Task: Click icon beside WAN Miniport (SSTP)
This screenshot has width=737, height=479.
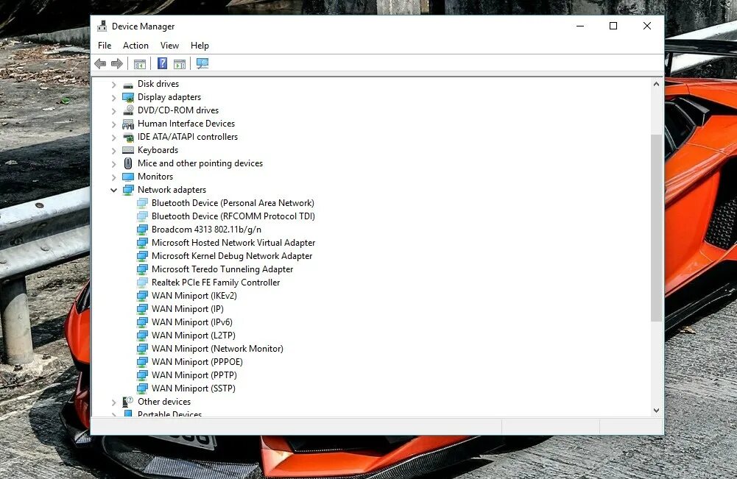Action: 142,388
